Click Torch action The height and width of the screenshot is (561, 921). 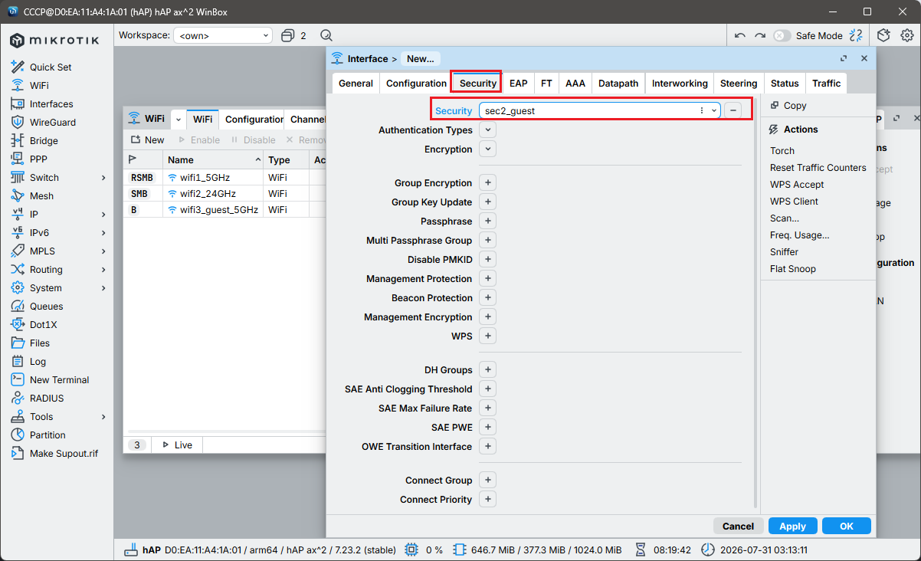point(782,151)
